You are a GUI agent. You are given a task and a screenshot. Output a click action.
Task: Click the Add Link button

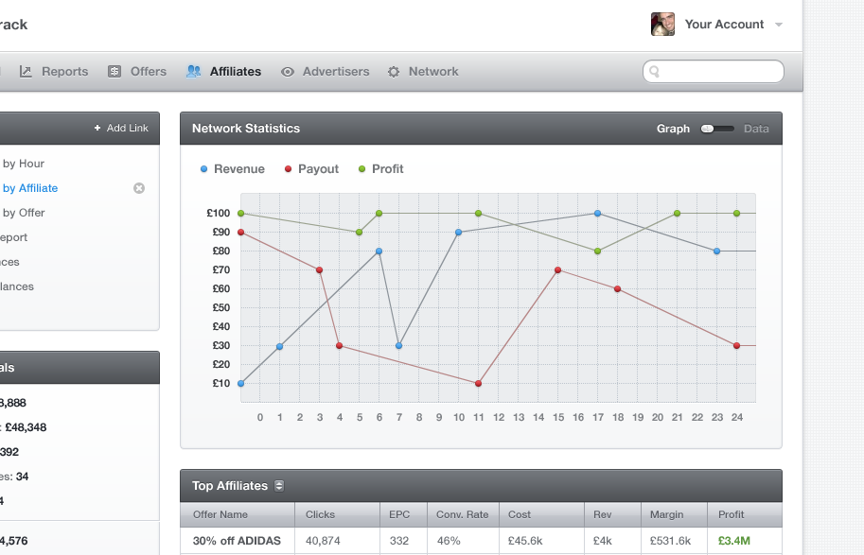point(121,128)
